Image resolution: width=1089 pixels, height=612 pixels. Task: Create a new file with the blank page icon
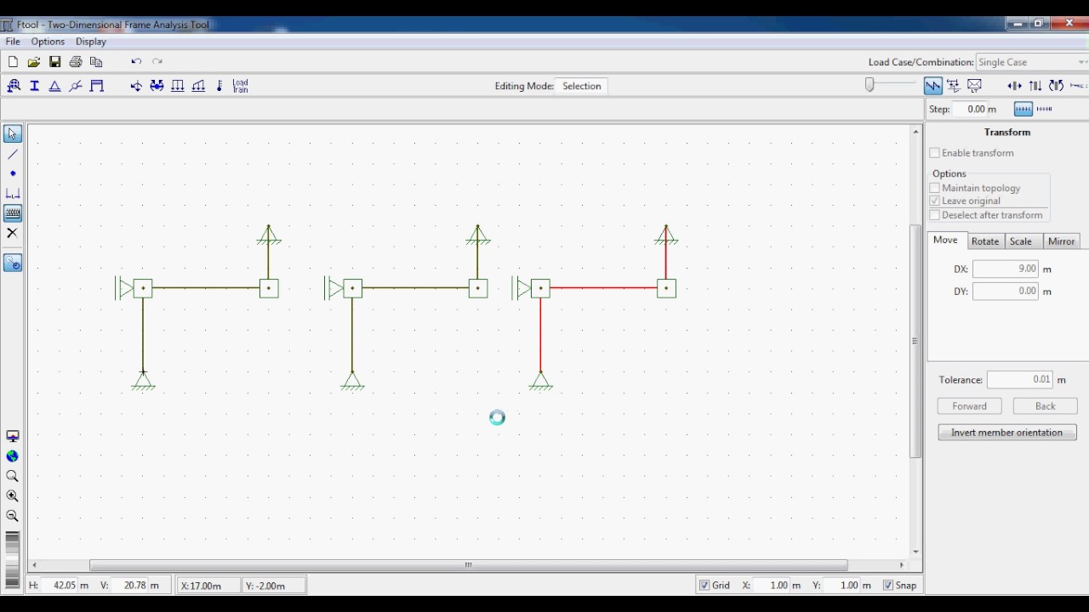(x=13, y=62)
